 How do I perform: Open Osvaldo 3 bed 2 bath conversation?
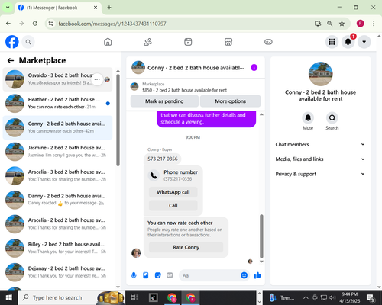[57, 79]
